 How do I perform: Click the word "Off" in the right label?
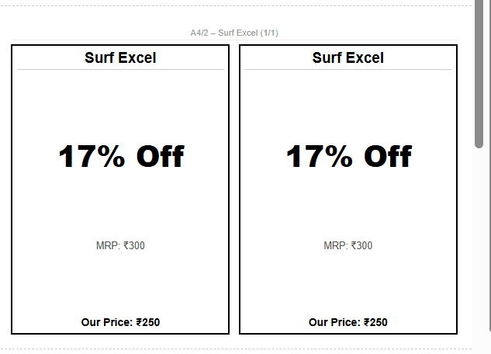coord(388,157)
